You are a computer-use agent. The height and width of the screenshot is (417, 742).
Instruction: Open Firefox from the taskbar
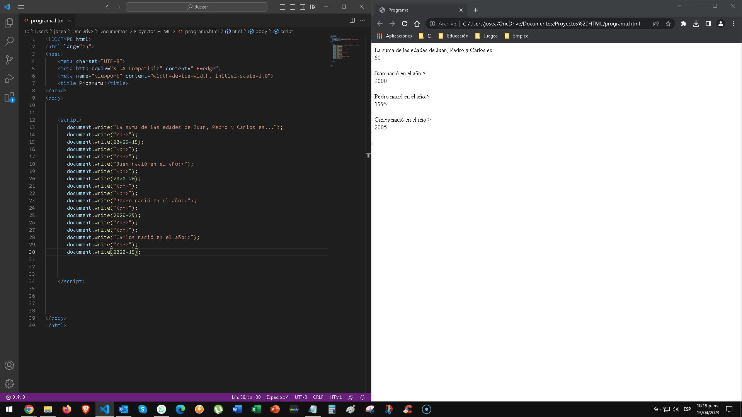point(66,409)
